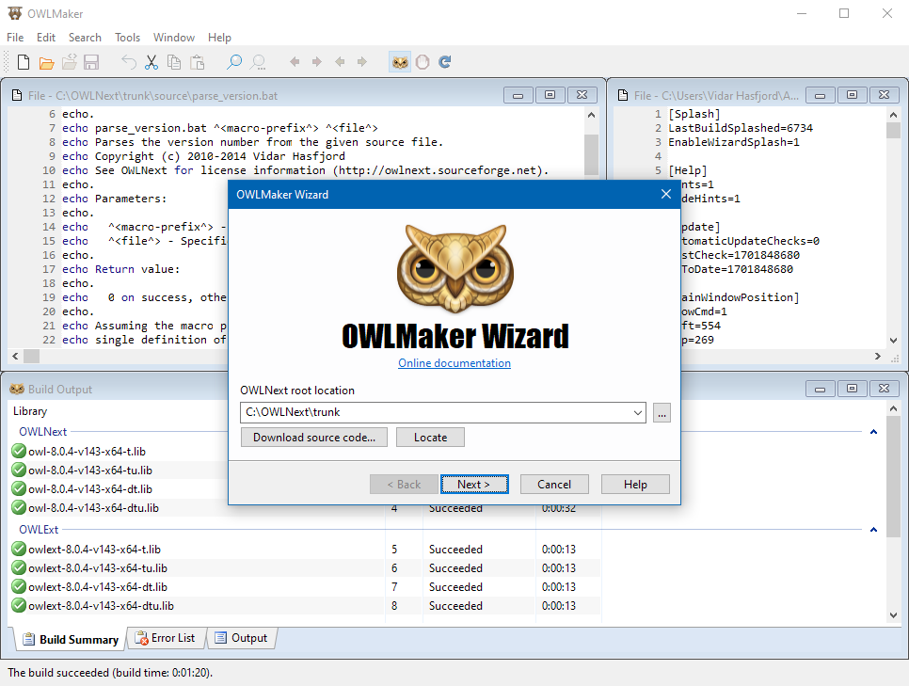The image size is (909, 686).
Task: Close the OWLMaker Wizard dialog
Action: point(666,194)
